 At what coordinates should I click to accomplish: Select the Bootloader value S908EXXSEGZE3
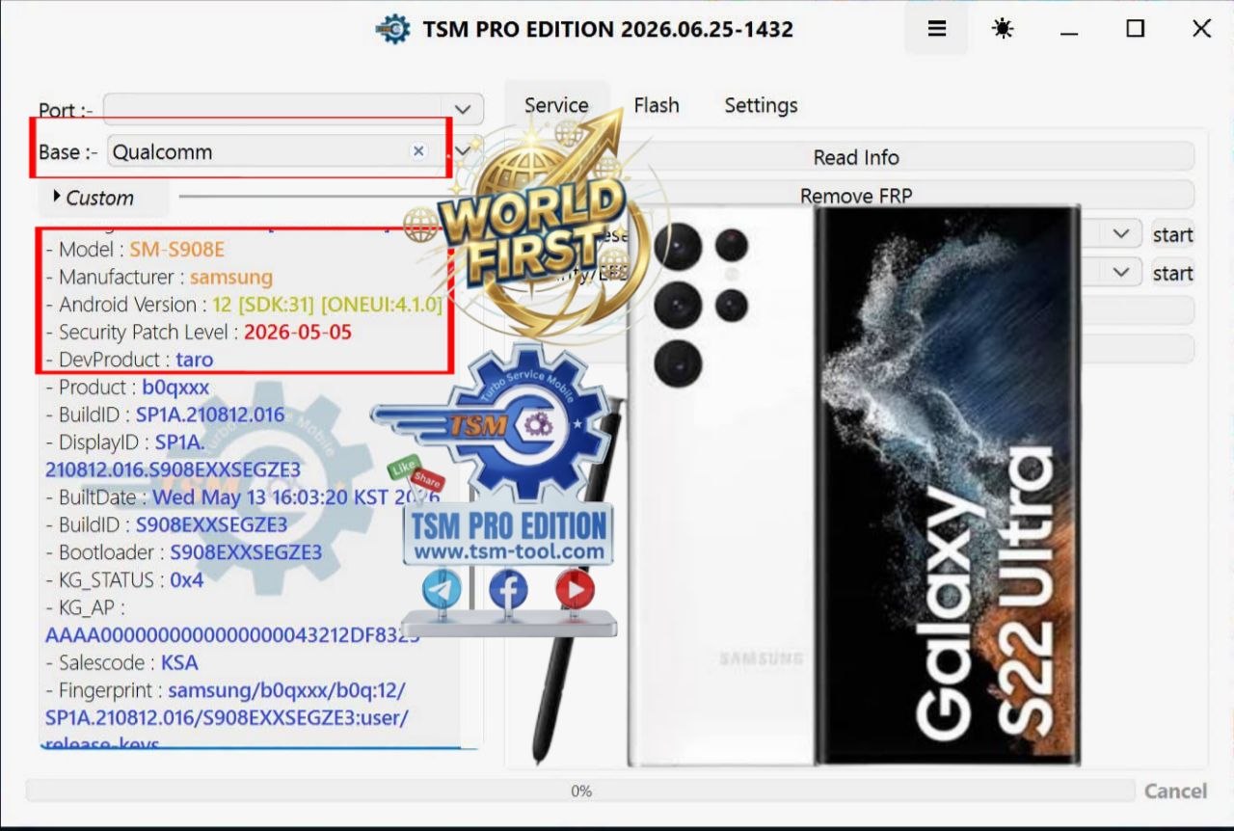(x=246, y=552)
